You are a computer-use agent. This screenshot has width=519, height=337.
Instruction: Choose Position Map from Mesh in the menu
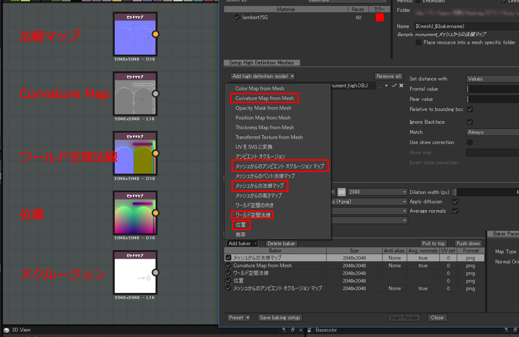pos(263,118)
